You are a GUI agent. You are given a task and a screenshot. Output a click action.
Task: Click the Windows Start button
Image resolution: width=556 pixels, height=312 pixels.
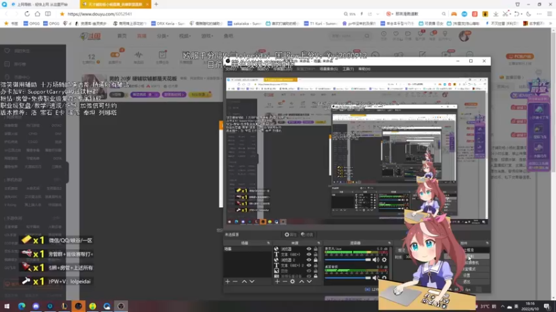tap(7, 306)
